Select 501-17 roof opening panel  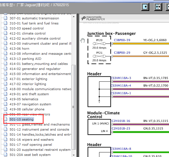(31, 145)
